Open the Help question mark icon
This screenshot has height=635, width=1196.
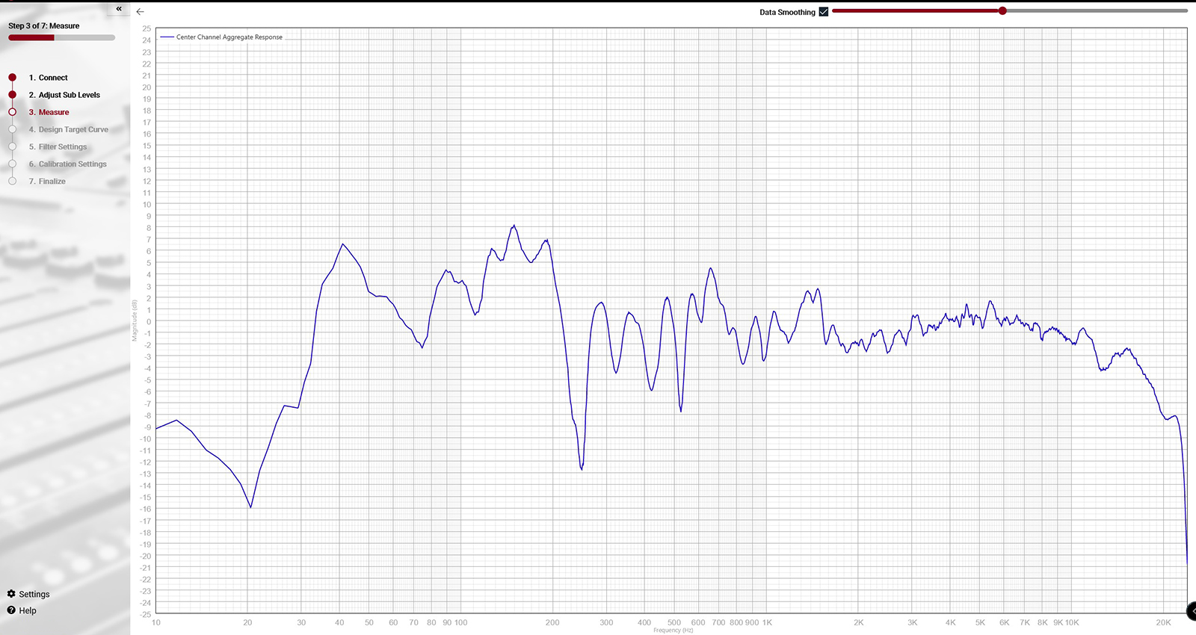(11, 610)
